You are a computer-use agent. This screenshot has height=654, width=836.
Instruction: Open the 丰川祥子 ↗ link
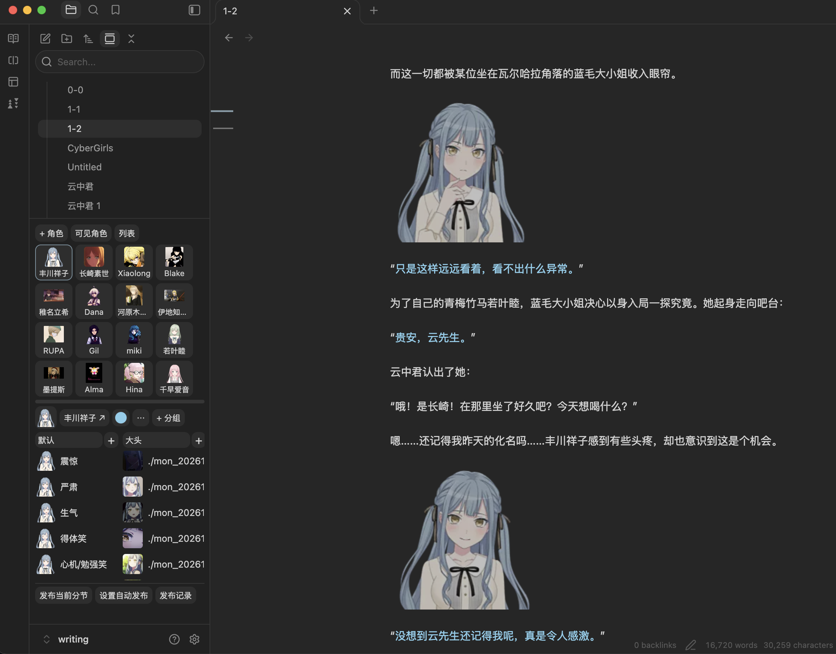84,418
